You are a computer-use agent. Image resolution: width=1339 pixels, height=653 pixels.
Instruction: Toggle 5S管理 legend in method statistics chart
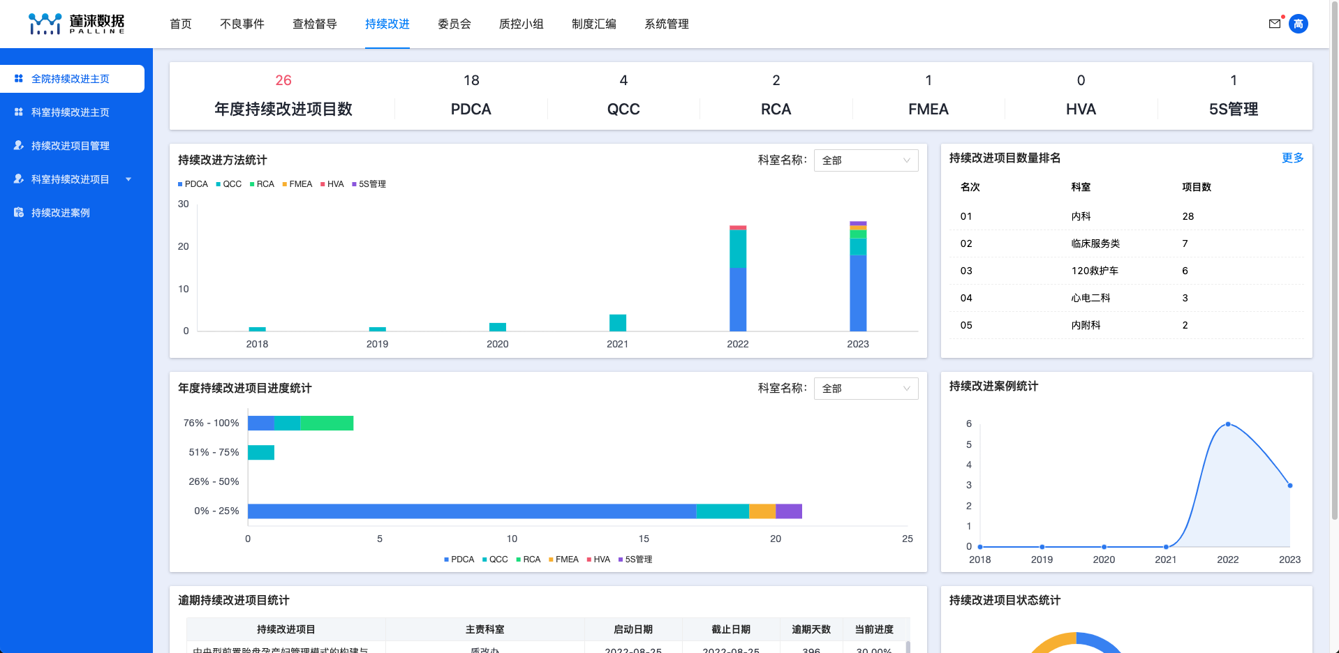click(x=369, y=184)
